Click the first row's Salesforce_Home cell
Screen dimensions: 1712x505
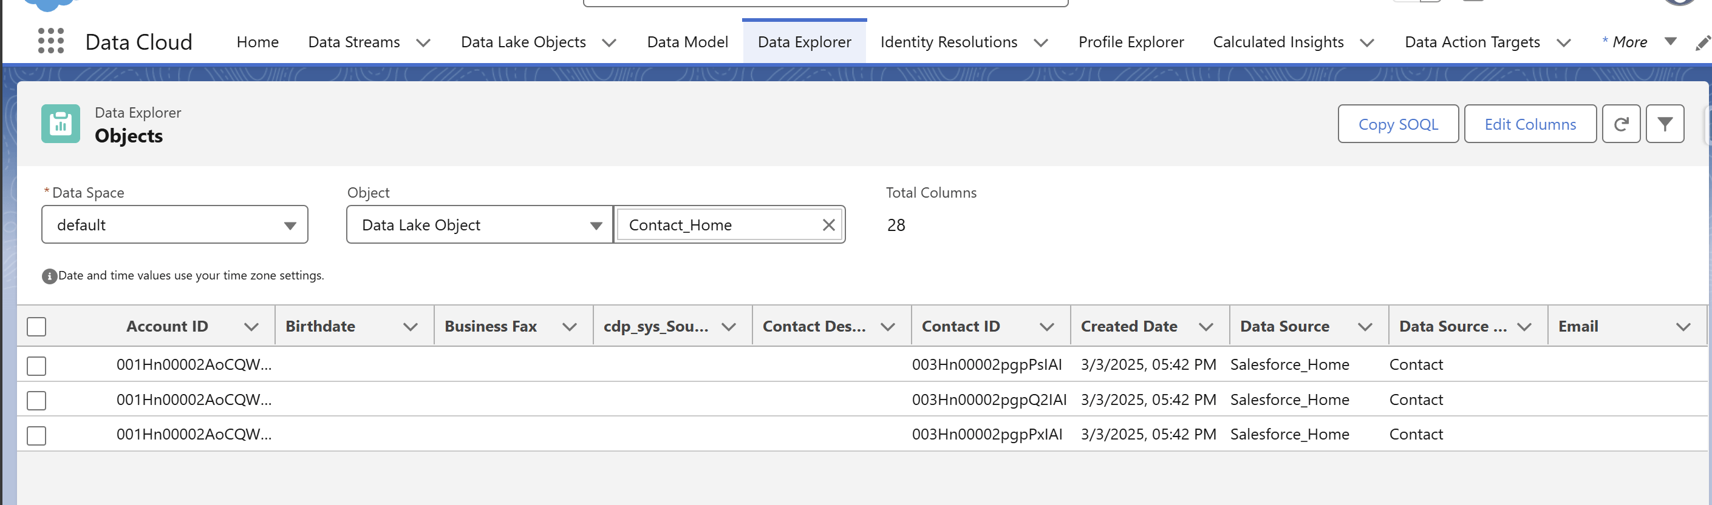[x=1289, y=365]
